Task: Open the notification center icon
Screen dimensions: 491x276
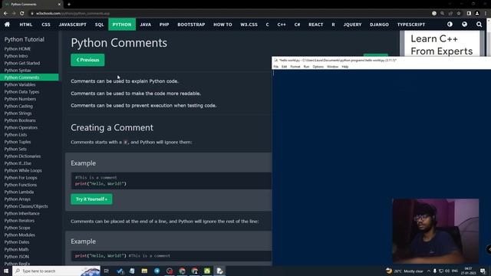Action: pyautogui.click(x=483, y=271)
